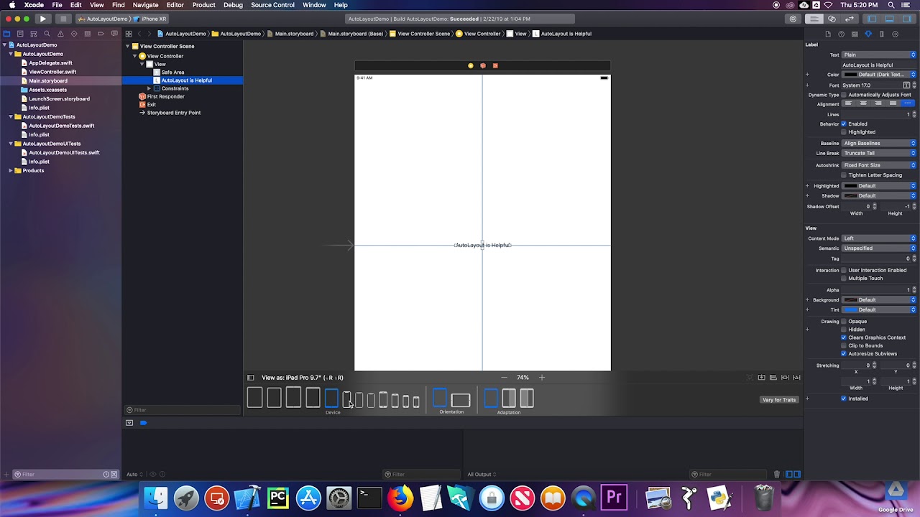Open the Text type dropdown (Plain)
The image size is (920, 517).
tap(879, 55)
